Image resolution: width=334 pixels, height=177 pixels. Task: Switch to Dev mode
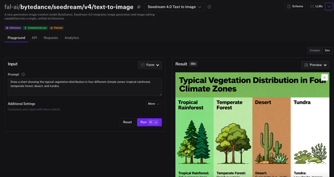pos(327,50)
